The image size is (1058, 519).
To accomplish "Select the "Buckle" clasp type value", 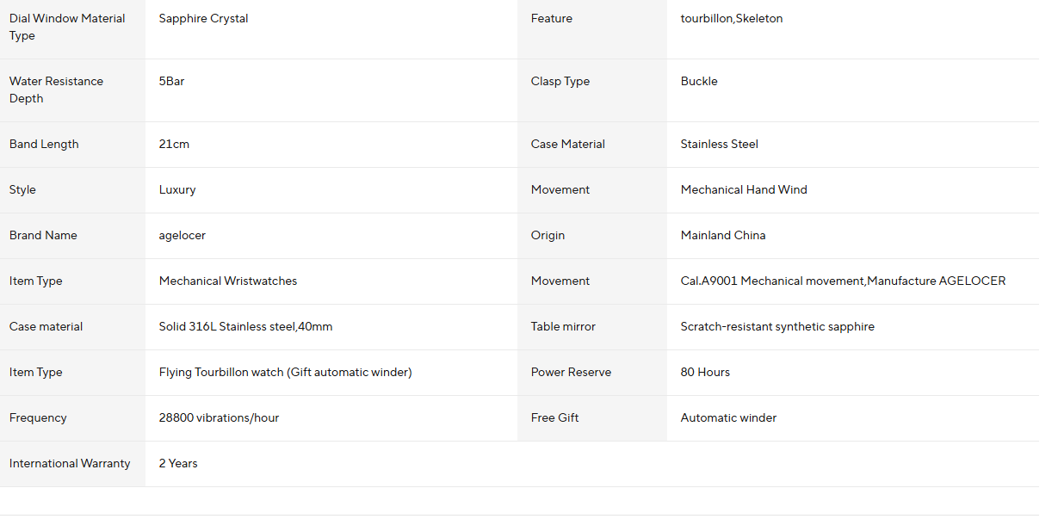I will point(699,82).
